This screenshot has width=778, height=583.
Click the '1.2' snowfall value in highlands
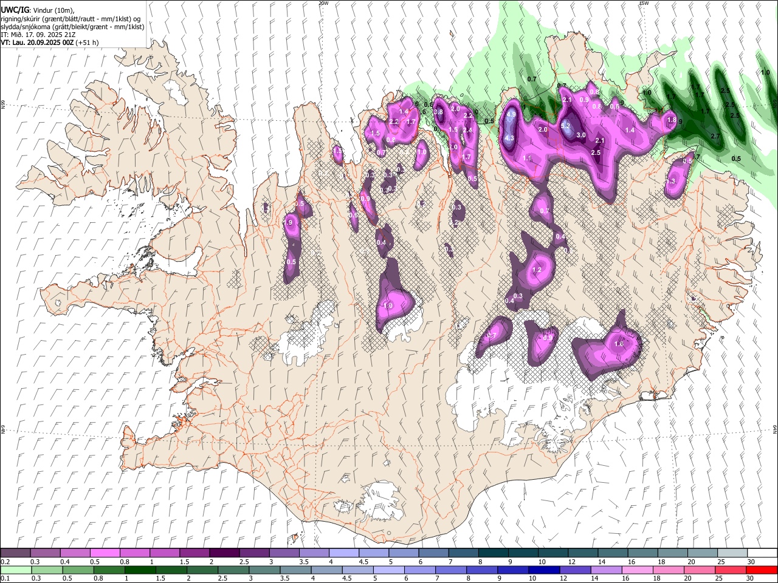pos(537,270)
